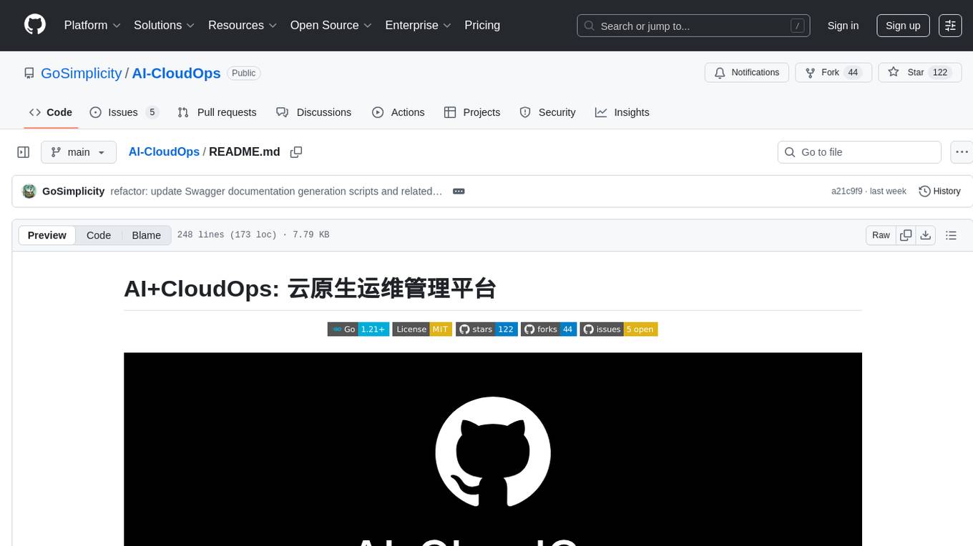Focus the Search or jump to field
This screenshot has width=973, height=546.
[x=693, y=26]
